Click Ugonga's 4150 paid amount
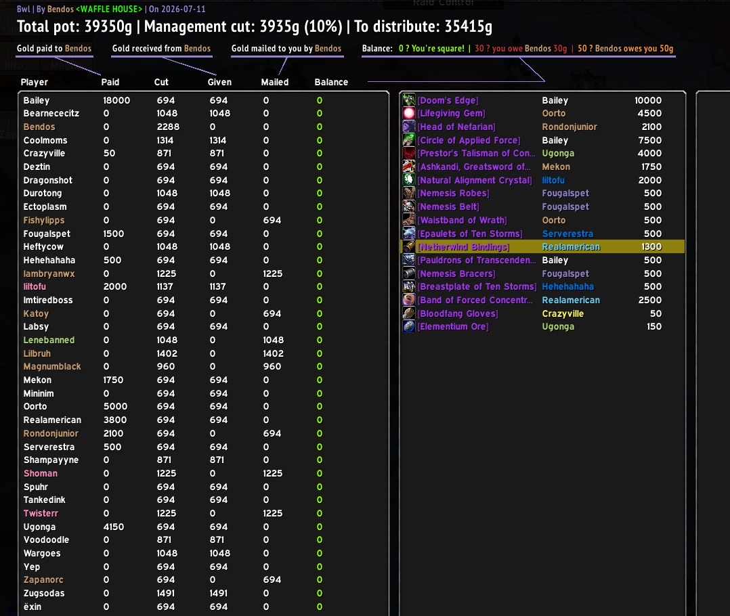730x616 pixels. tap(113, 527)
